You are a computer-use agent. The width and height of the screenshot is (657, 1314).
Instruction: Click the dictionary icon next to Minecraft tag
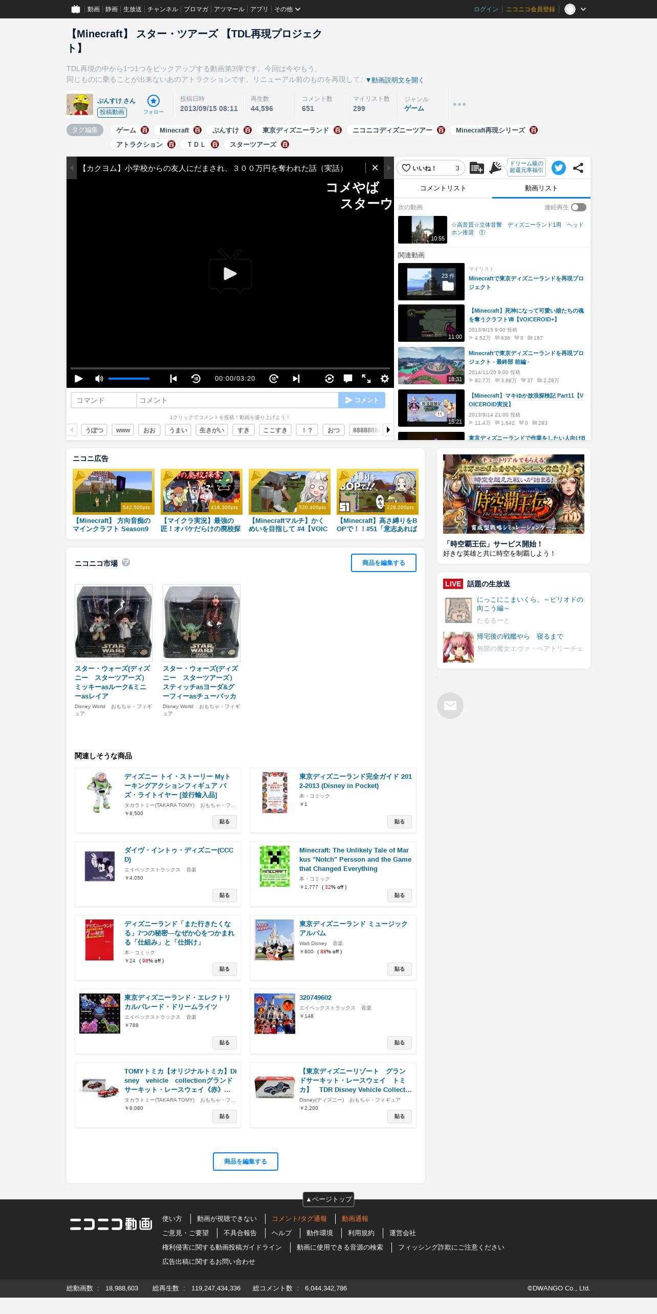point(198,130)
